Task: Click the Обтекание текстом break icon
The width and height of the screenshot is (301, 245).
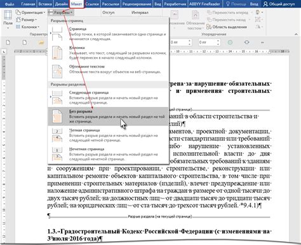Action: 57,71
